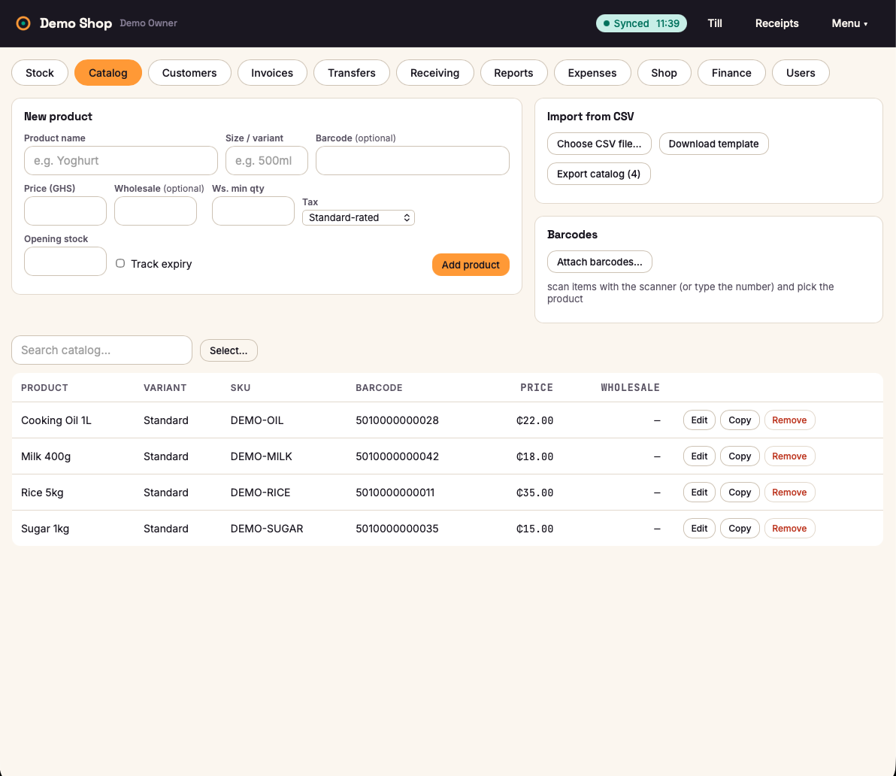This screenshot has width=896, height=776.
Task: Open the Tax dropdown
Action: pos(359,218)
